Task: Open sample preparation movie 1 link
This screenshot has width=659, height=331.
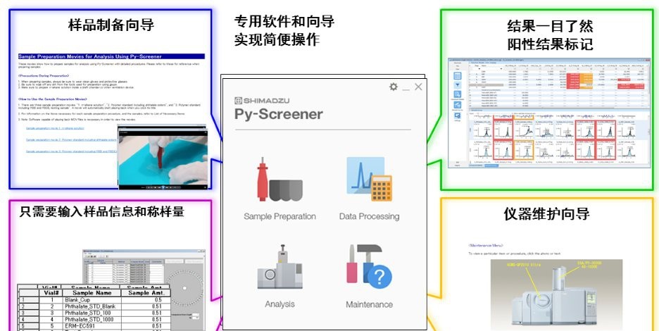Action: tap(55, 128)
